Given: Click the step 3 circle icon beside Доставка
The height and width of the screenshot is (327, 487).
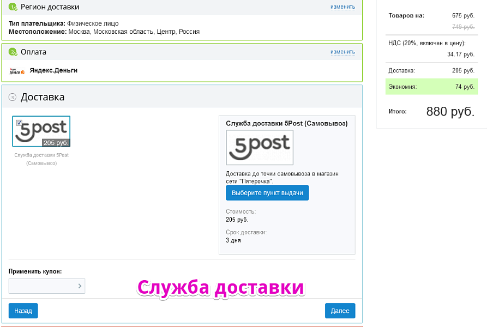Looking at the screenshot, I should coord(13,98).
